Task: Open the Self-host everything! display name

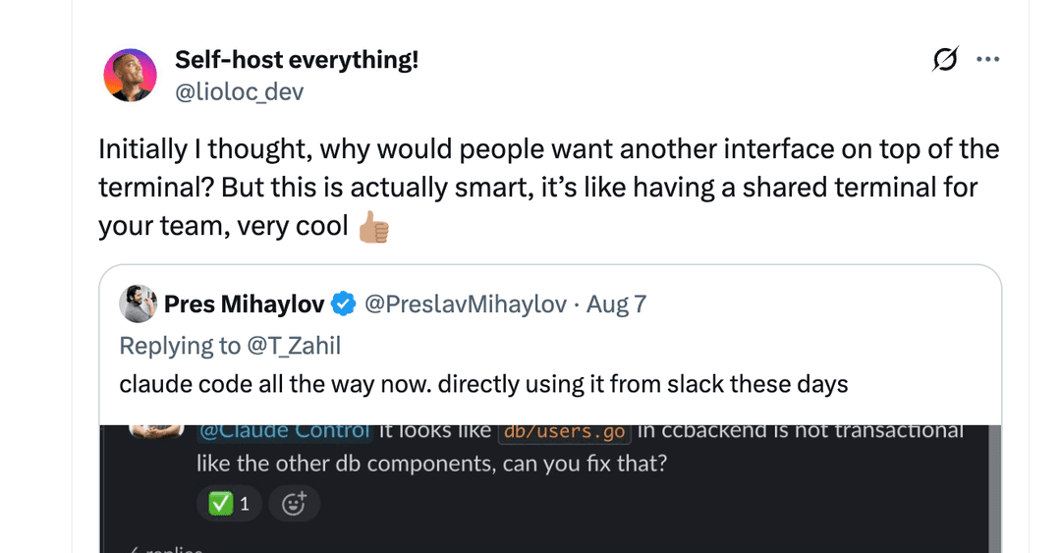Action: click(296, 60)
